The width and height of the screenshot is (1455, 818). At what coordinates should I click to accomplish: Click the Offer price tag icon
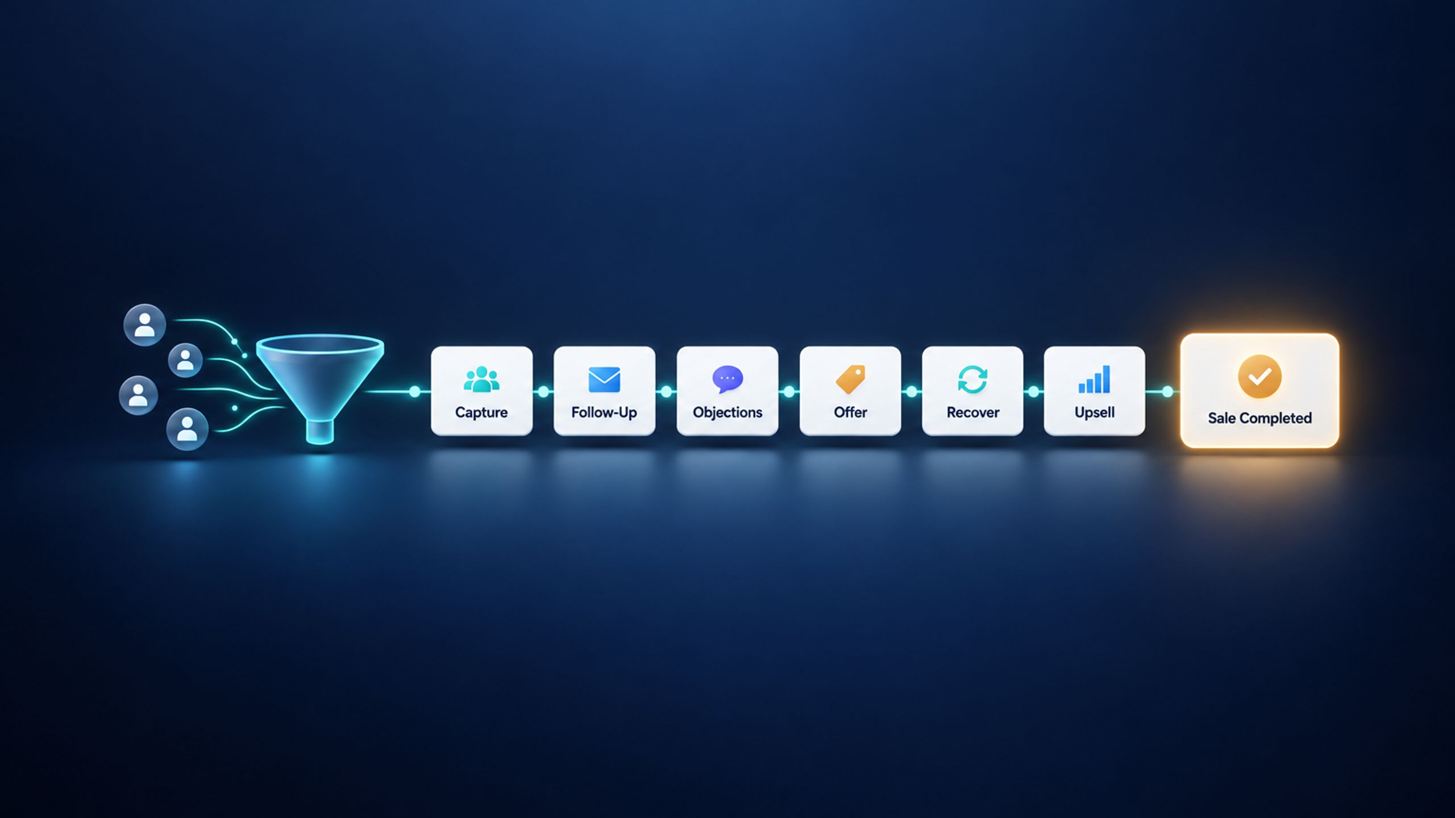(850, 379)
